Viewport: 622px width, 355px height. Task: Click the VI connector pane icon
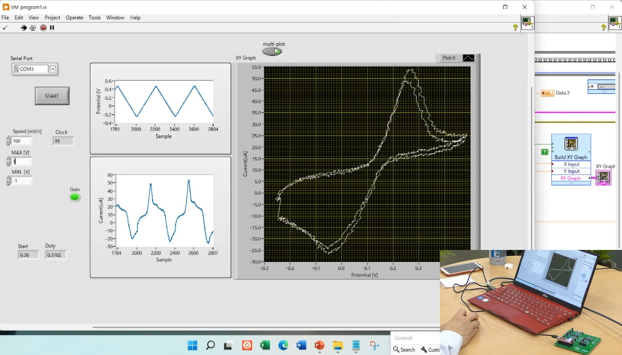pyautogui.click(x=527, y=23)
